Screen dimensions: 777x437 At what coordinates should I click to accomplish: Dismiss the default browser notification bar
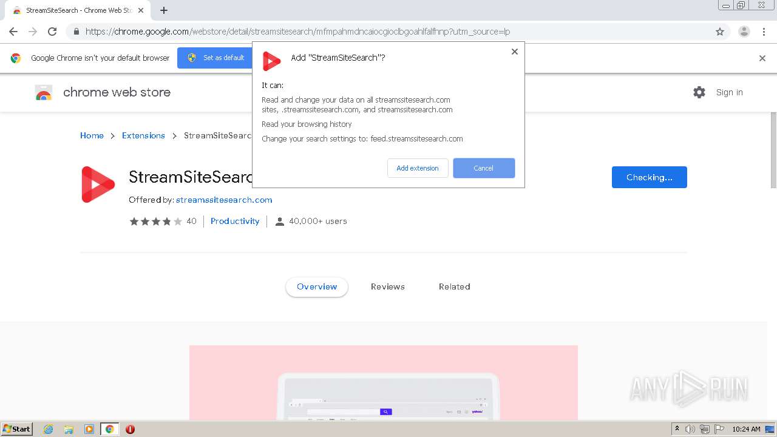pos(762,58)
